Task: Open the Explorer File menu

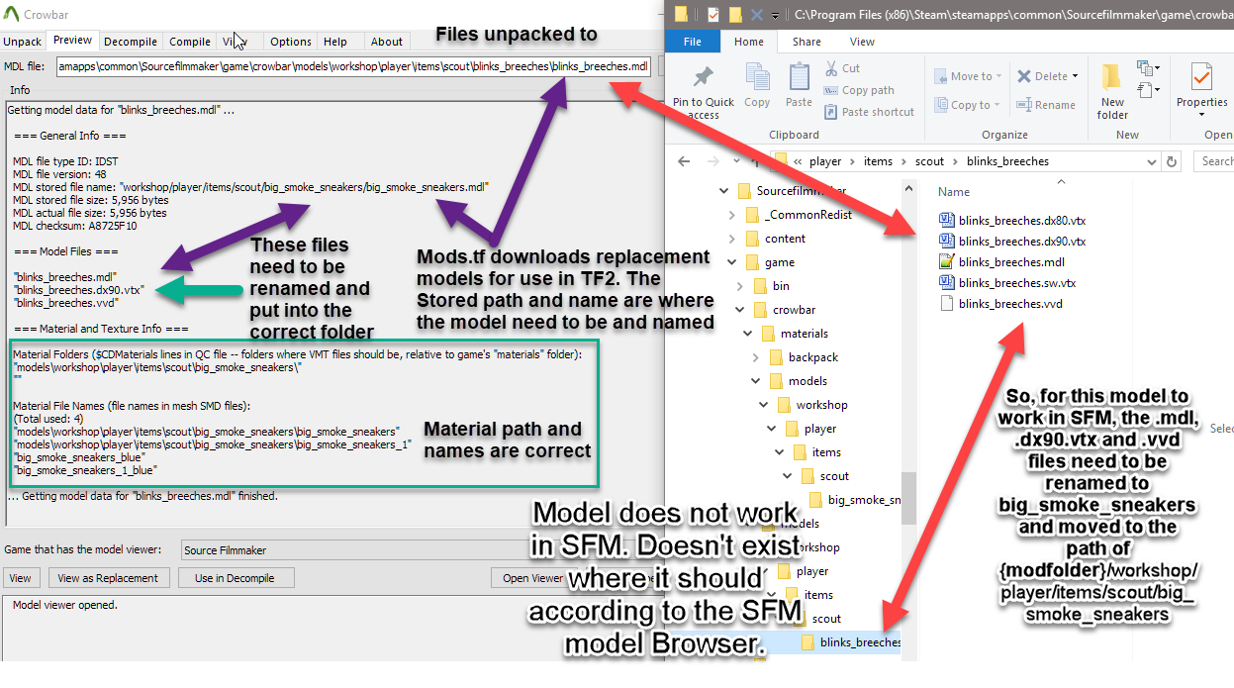Action: (x=693, y=42)
